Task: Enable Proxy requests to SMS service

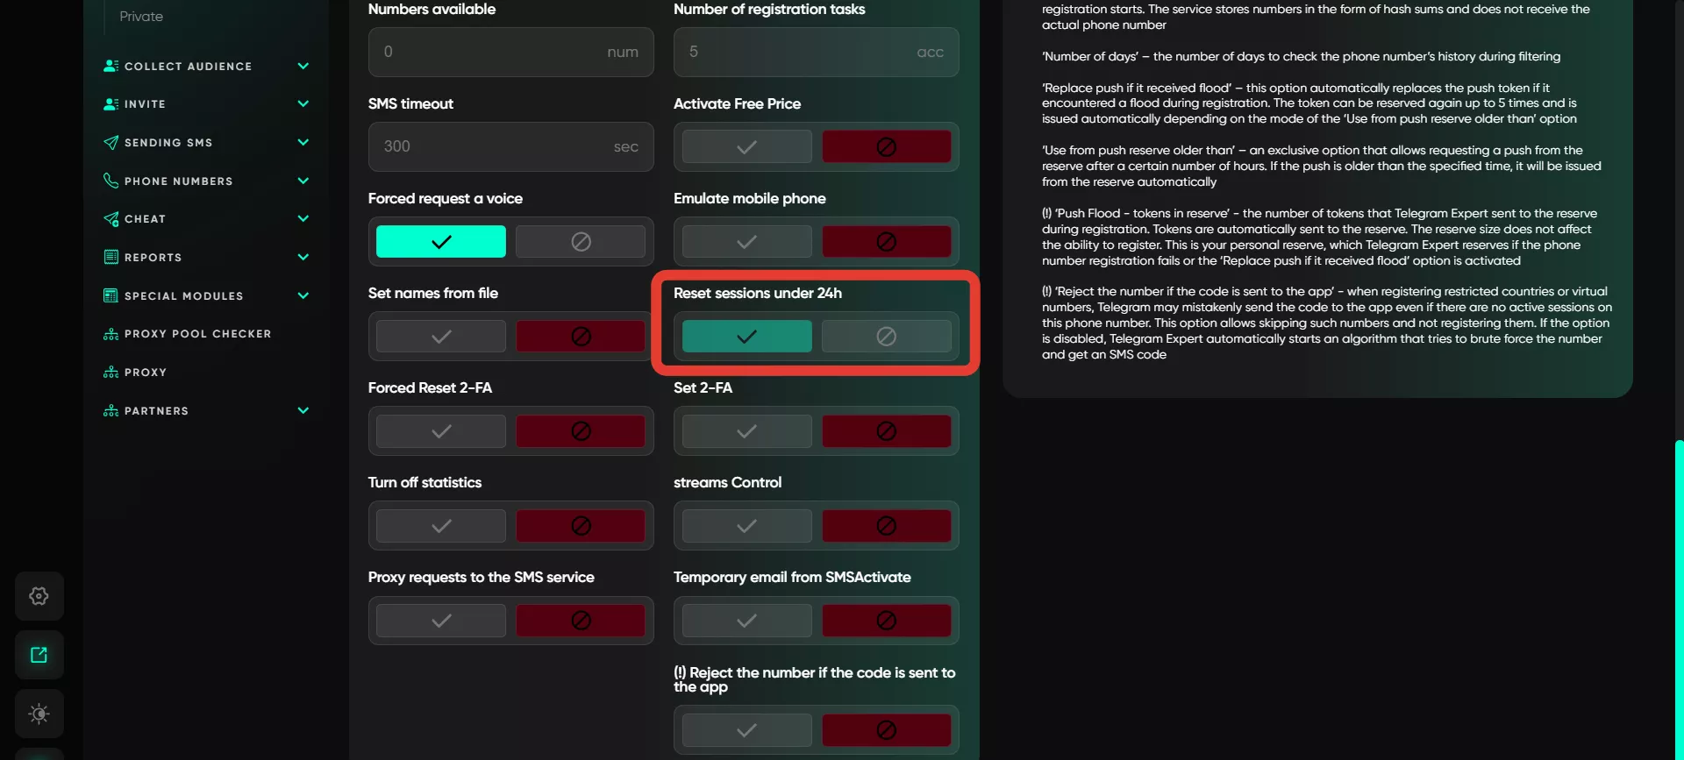Action: (441, 621)
